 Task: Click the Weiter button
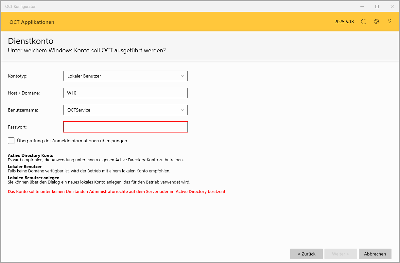[340, 254]
